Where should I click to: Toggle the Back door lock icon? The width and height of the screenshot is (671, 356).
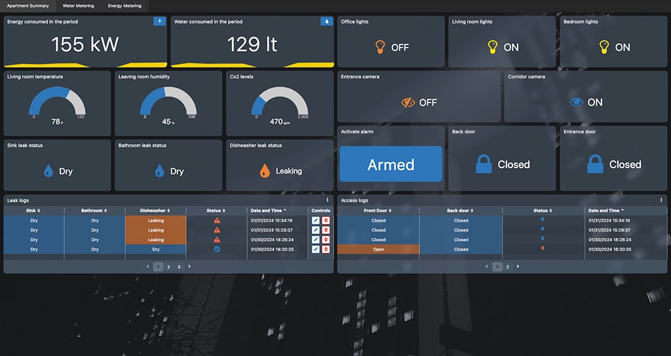tap(484, 164)
